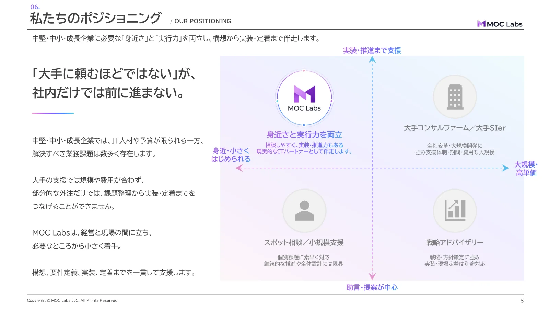Click the office building icon

(455, 97)
